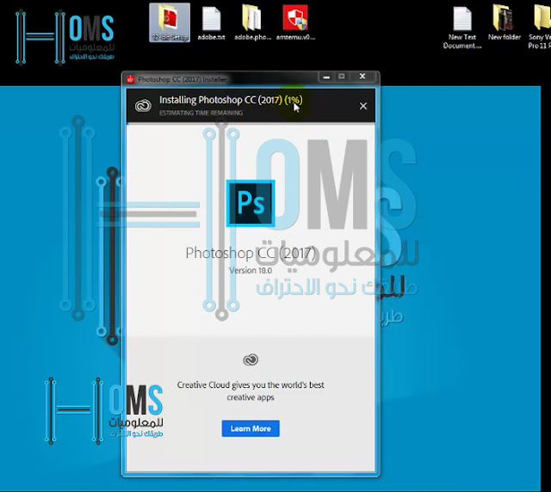The image size is (551, 492).
Task: Click the 'Photoshop CC (2017)' product name
Action: tap(251, 253)
